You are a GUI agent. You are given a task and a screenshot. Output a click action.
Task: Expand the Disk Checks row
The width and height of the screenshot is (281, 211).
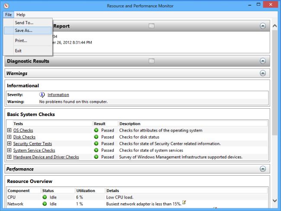tap(10, 137)
